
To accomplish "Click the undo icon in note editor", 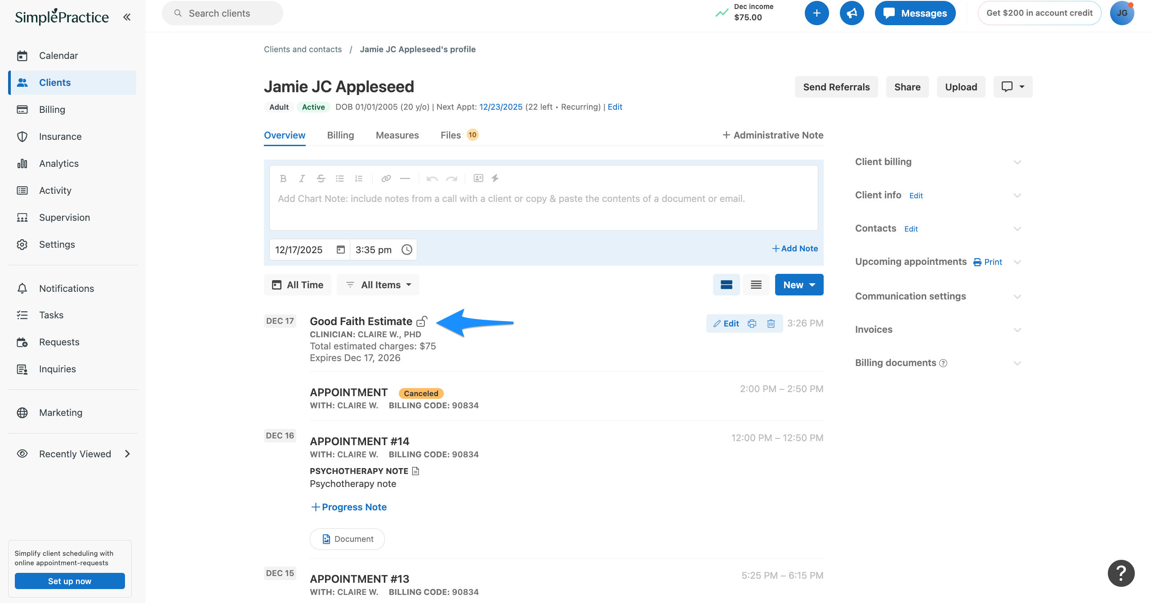I will [x=432, y=179].
